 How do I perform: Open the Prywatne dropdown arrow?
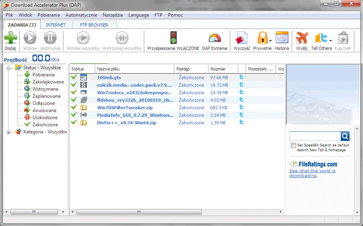(x=270, y=40)
